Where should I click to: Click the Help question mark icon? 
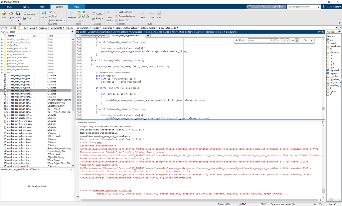280,7
